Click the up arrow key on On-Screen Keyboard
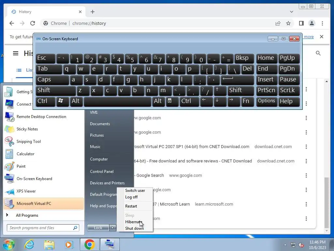Viewport: 334px width, 251px height. (220, 91)
